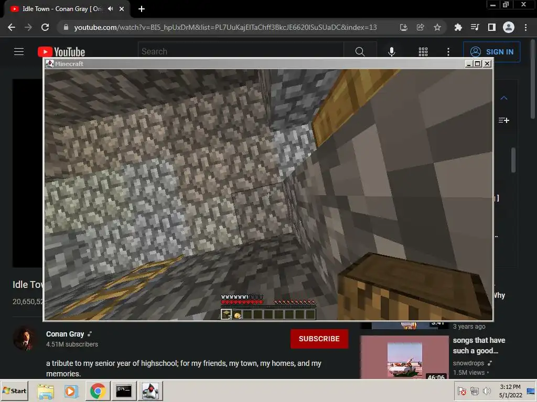Share this page via address bar icon

click(x=420, y=27)
